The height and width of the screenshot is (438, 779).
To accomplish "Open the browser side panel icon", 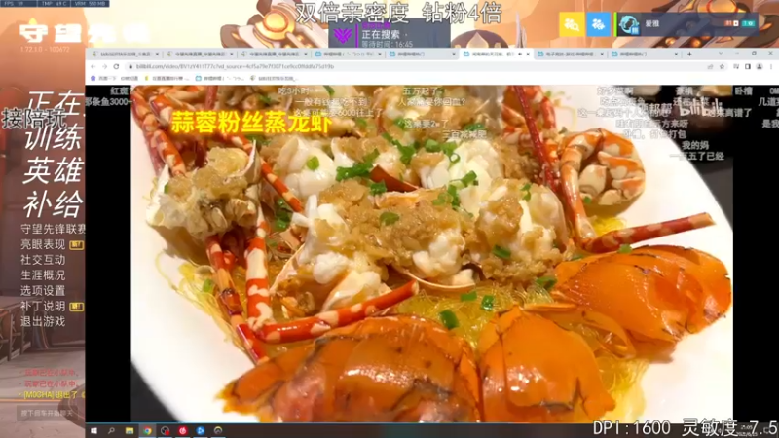I will click(x=748, y=66).
